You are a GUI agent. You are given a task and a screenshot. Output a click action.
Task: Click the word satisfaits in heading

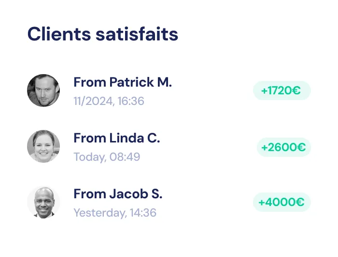[x=137, y=34]
